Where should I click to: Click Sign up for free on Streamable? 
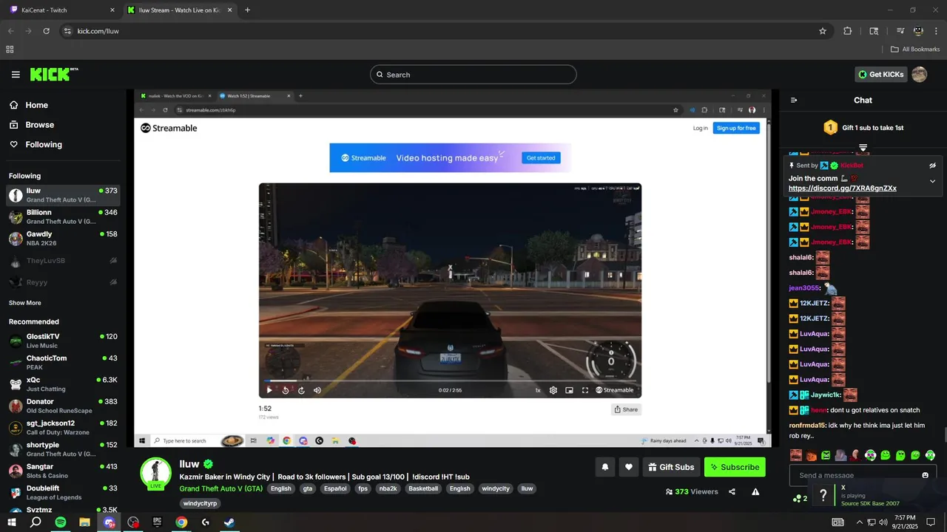[736, 128]
